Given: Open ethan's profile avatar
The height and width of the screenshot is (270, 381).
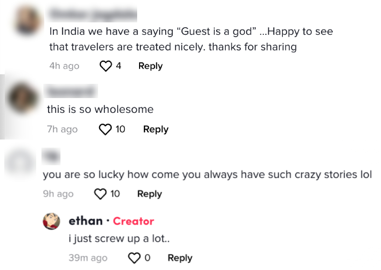Looking at the screenshot, I should [51, 221].
